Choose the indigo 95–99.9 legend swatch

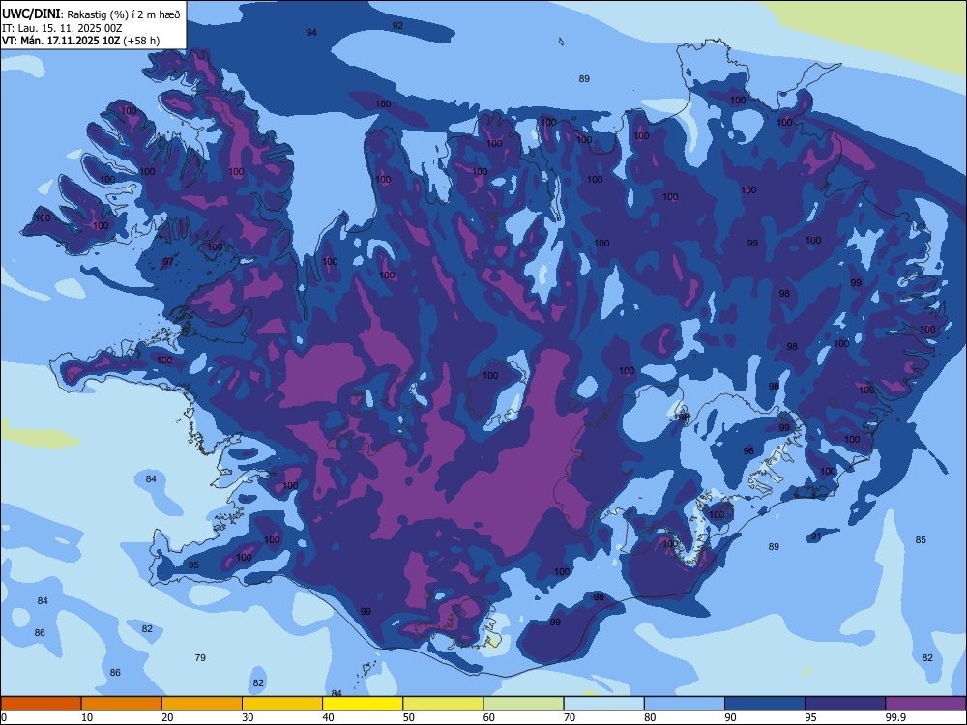click(845, 704)
